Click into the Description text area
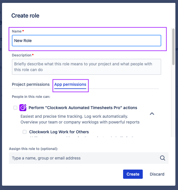This screenshot has width=178, height=190. pos(86,67)
